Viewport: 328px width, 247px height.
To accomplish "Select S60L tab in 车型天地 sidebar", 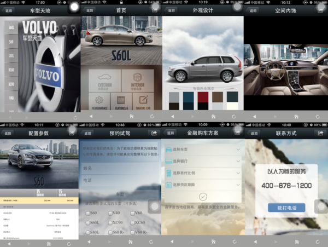I will [11, 27].
